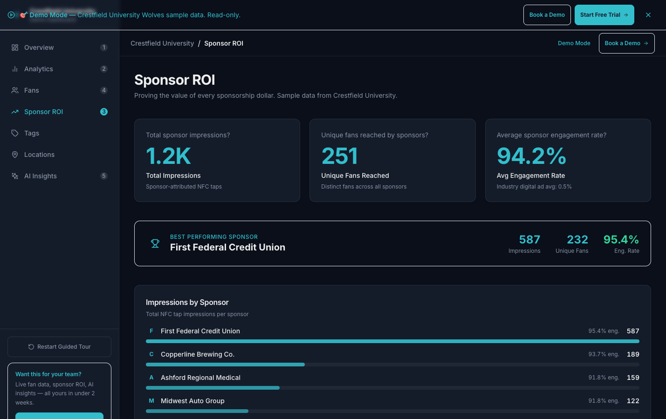
Task: Click the Start Free Trial button
Action: (604, 14)
